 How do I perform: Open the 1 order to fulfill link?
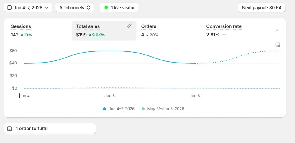(x=50, y=129)
